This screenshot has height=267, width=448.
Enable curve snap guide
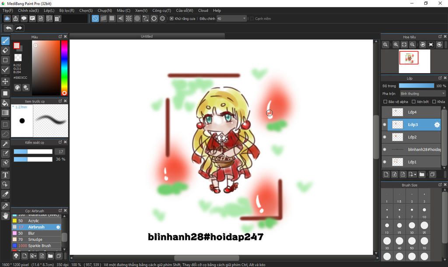(146, 18)
